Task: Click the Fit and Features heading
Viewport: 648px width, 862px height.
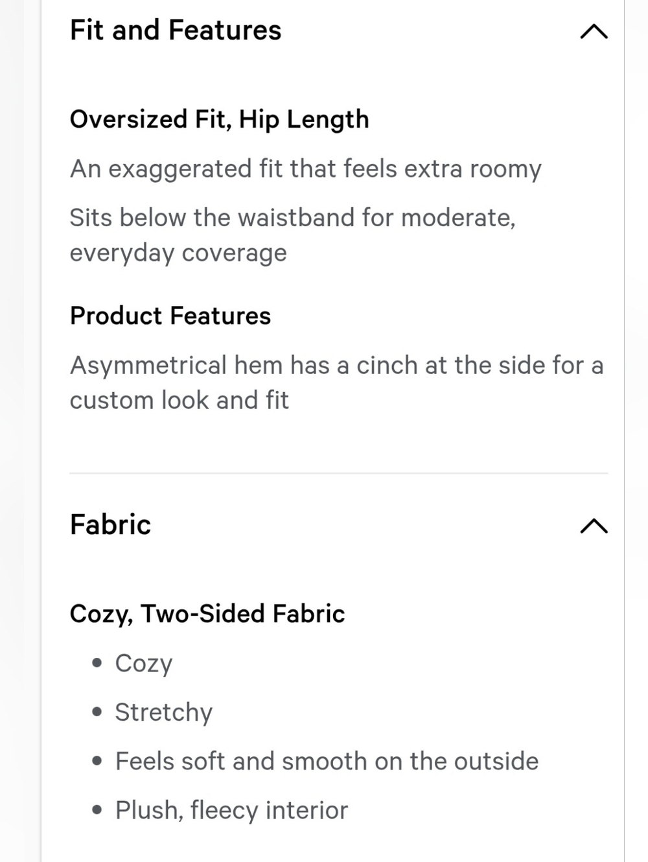Action: [176, 30]
